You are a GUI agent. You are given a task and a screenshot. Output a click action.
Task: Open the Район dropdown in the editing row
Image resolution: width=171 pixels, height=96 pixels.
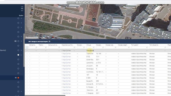[x=46, y=51]
